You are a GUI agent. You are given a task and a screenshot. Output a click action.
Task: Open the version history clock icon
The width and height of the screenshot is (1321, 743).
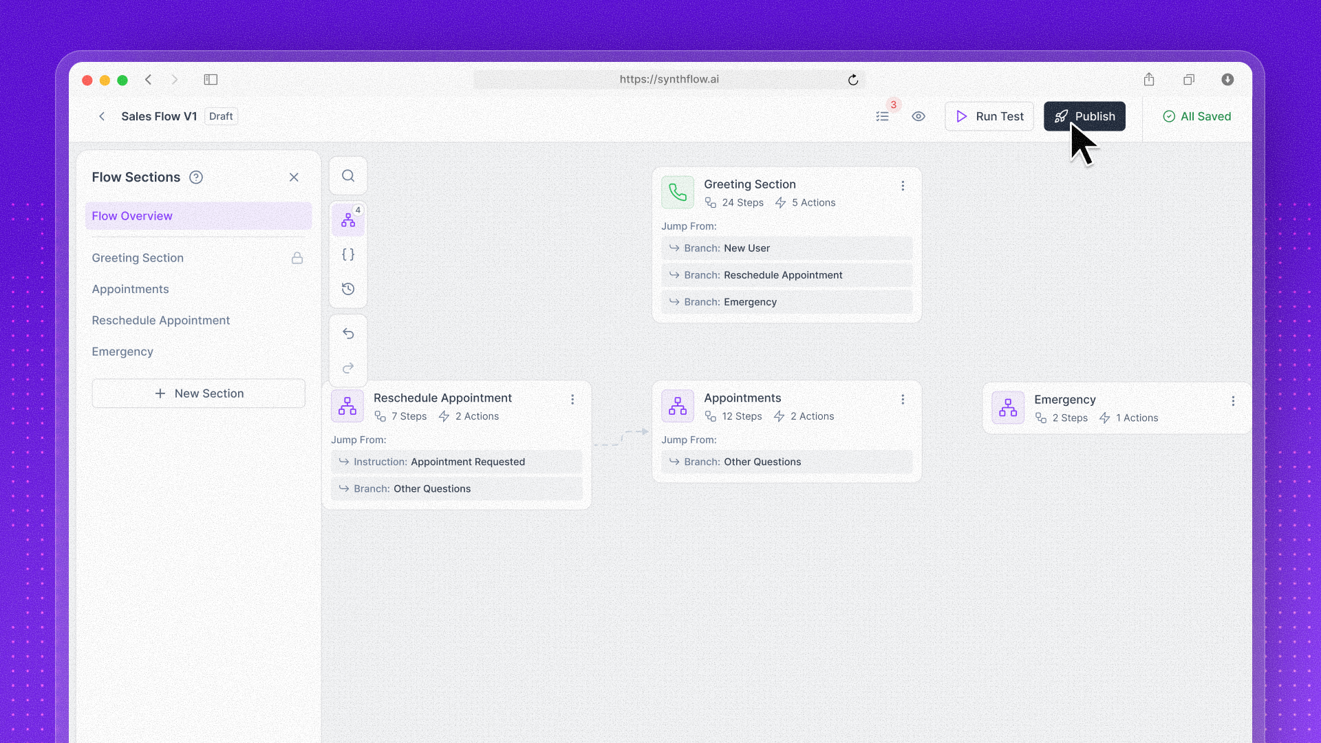(348, 289)
